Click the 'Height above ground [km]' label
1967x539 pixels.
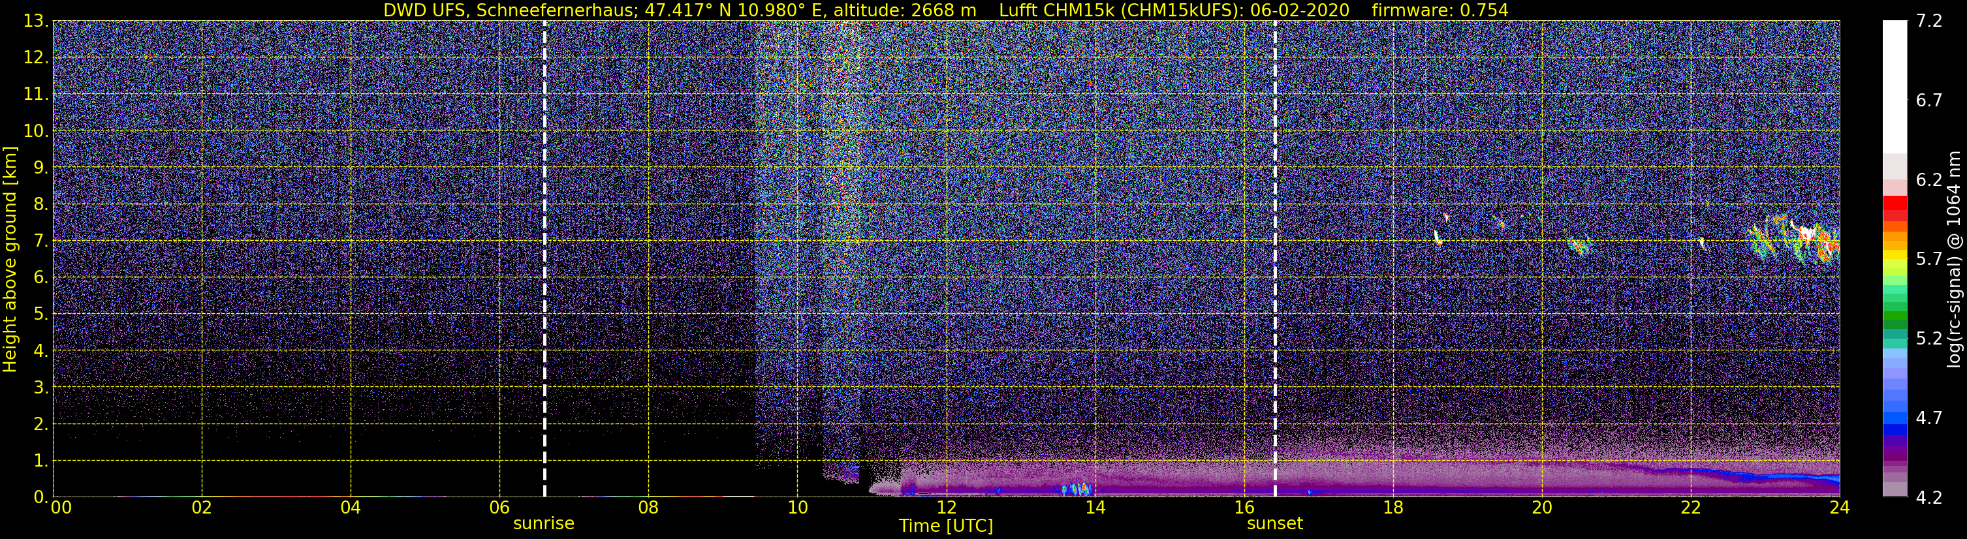tap(10, 260)
